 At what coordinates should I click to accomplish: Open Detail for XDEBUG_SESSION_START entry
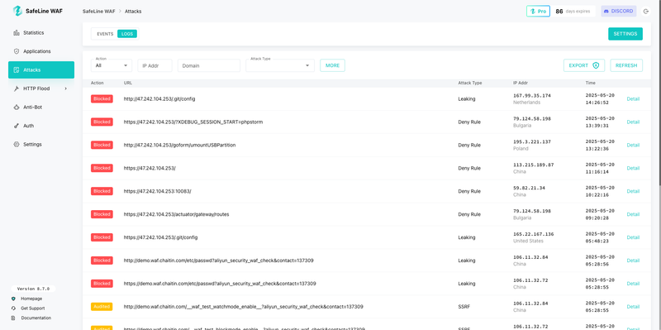click(x=633, y=122)
